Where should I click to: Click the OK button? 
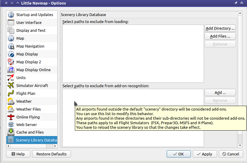(x=179, y=154)
